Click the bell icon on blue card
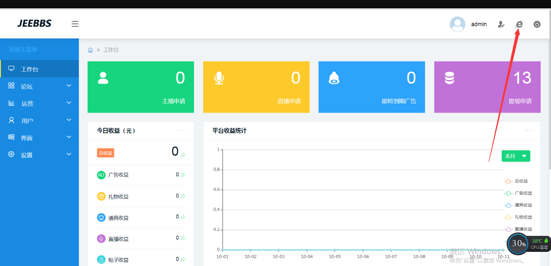 pyautogui.click(x=334, y=78)
